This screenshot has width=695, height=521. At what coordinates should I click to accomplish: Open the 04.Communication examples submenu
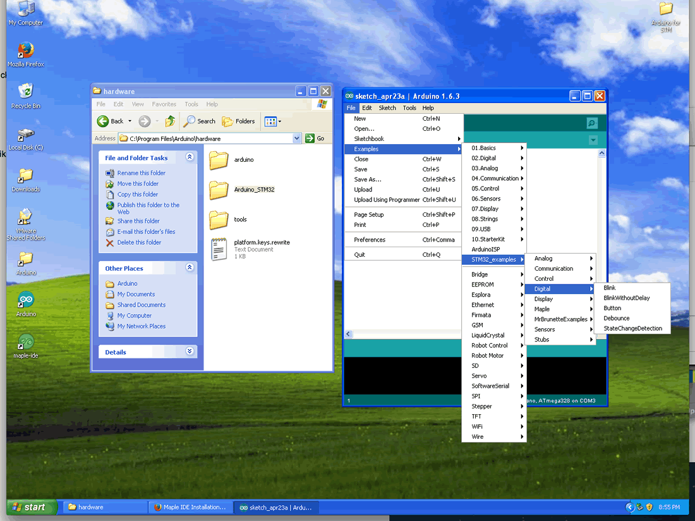click(493, 178)
